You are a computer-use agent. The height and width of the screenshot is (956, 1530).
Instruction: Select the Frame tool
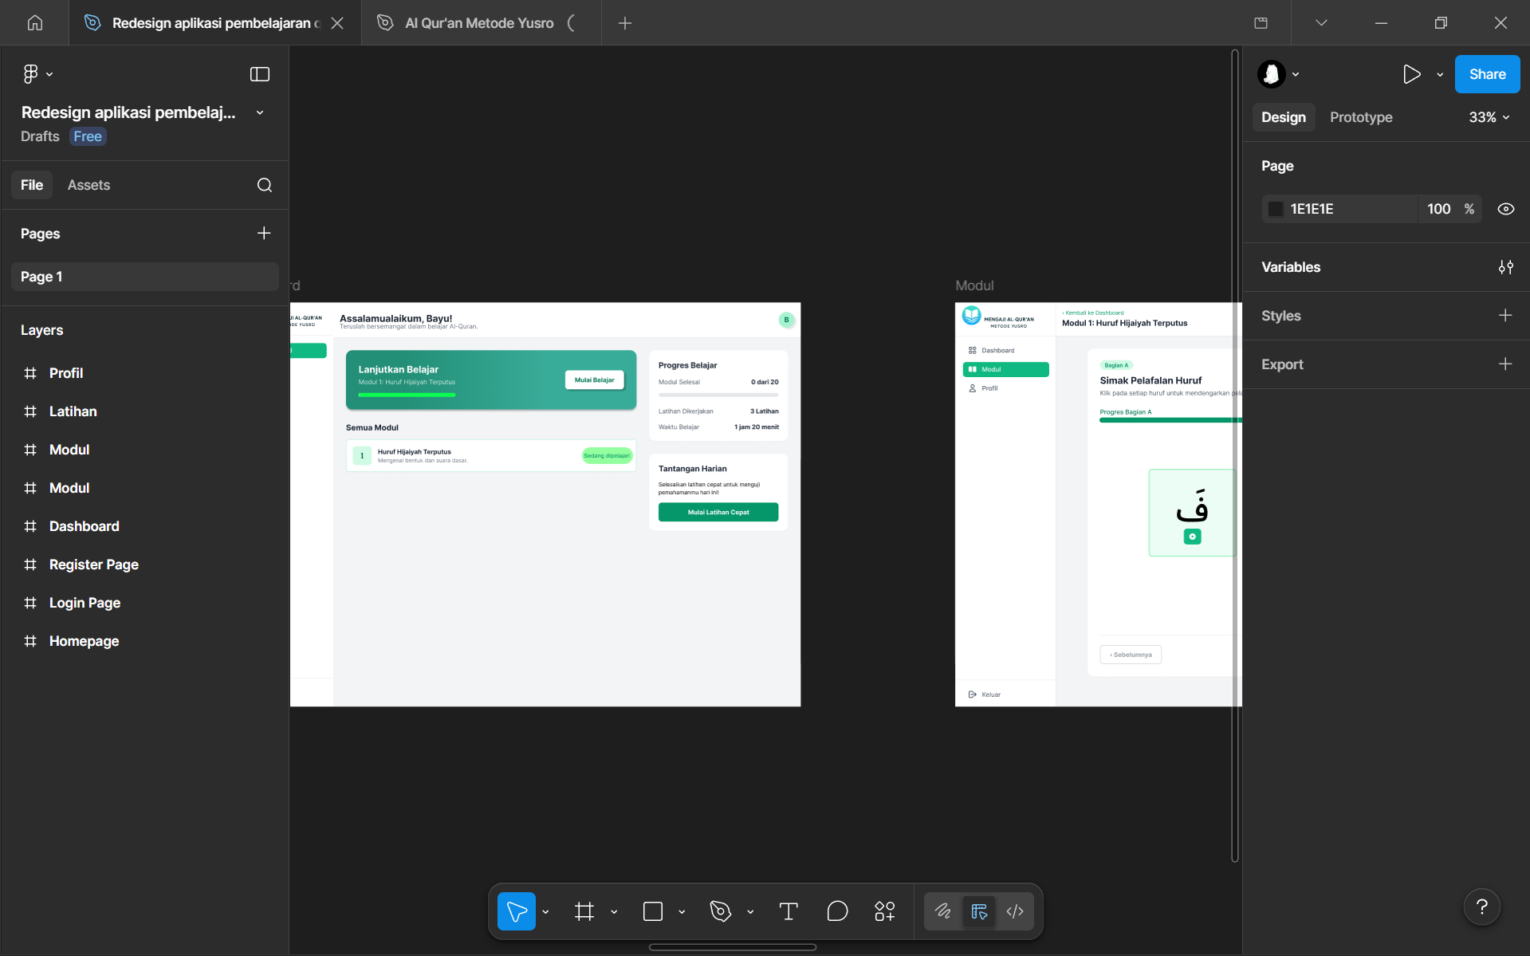coord(584,911)
